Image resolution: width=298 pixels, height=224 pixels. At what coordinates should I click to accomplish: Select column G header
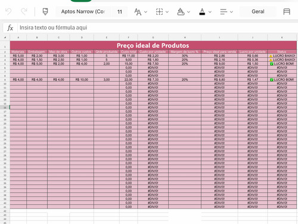coord(153,38)
